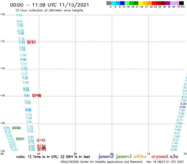Click the wave height value '5.90'

click(15, 150)
